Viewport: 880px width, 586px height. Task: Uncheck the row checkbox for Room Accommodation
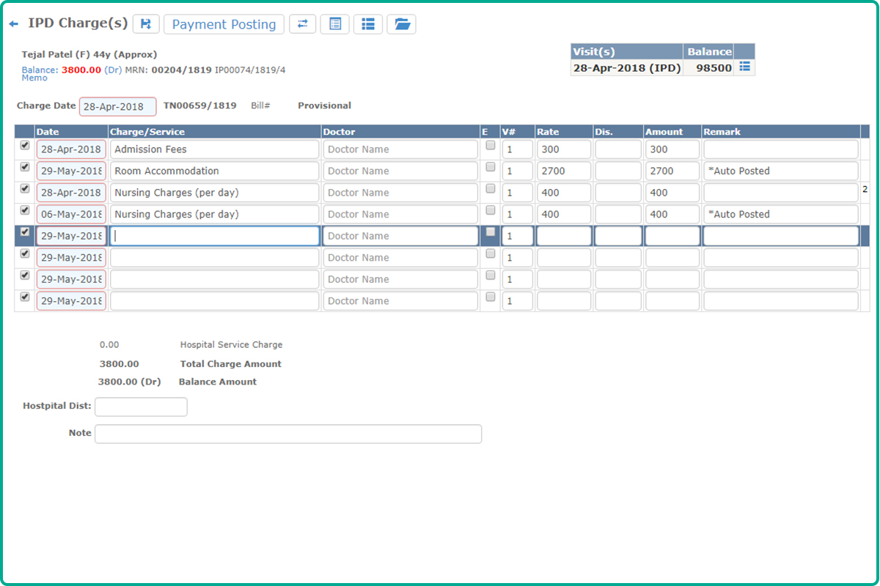25,168
